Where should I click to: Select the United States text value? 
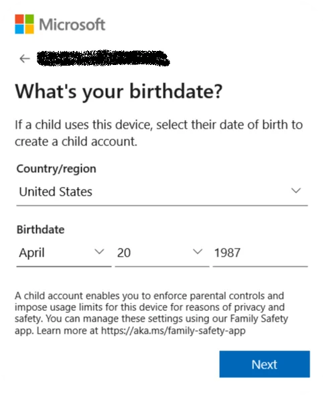(x=56, y=192)
